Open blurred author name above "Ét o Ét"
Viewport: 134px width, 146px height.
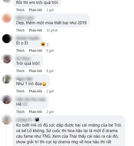28,38
